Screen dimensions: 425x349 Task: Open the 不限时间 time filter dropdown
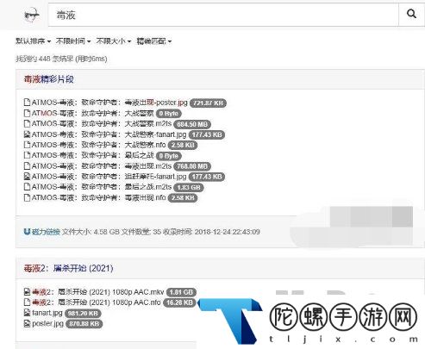pos(73,41)
